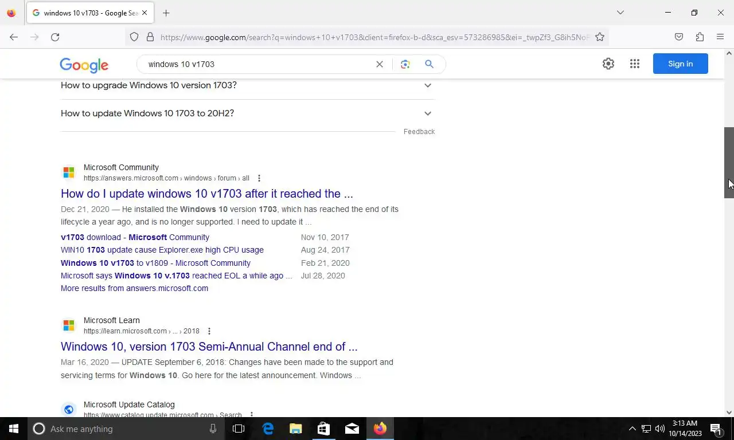Open the list all tabs dropdown
This screenshot has height=440, width=734.
[620, 13]
